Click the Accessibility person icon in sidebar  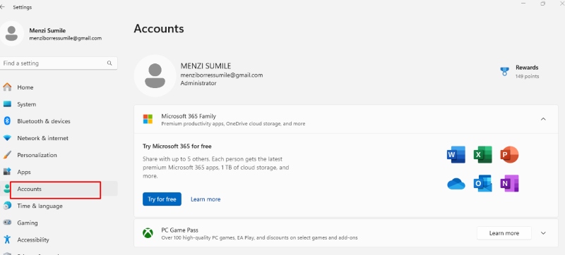7,240
